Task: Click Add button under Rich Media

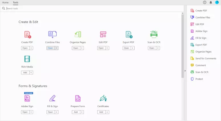Action: (x=25, y=73)
